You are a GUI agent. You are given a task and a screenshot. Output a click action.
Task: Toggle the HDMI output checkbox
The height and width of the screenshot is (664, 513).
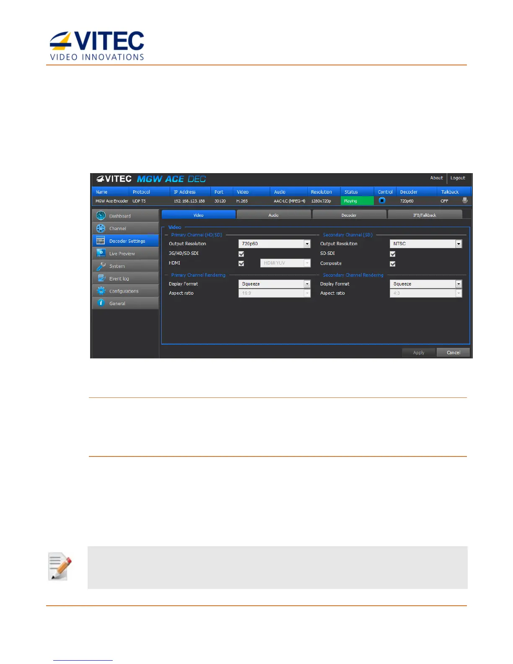[x=241, y=263]
